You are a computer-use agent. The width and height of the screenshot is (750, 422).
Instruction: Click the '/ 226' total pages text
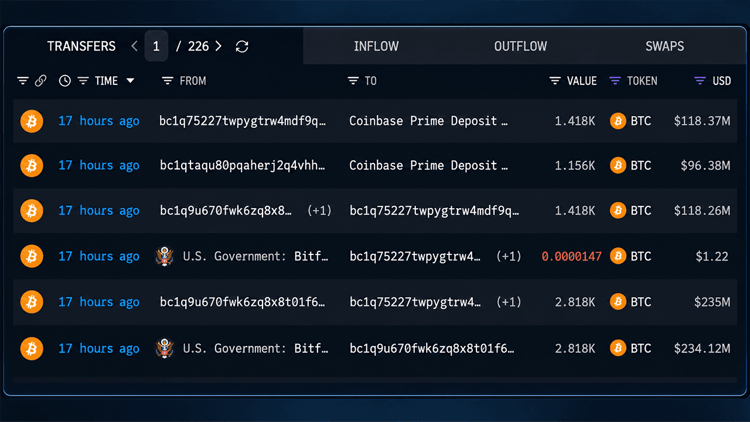(x=192, y=46)
